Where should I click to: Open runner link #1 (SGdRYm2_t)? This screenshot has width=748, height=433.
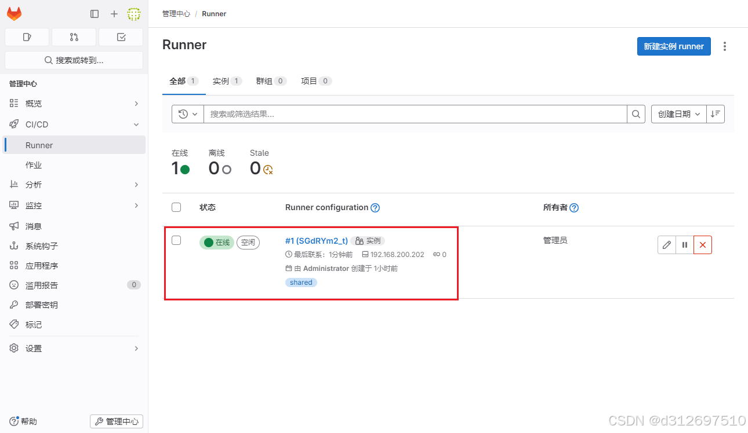pos(317,241)
